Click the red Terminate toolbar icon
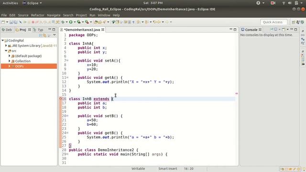306x172 pixels. point(33,22)
